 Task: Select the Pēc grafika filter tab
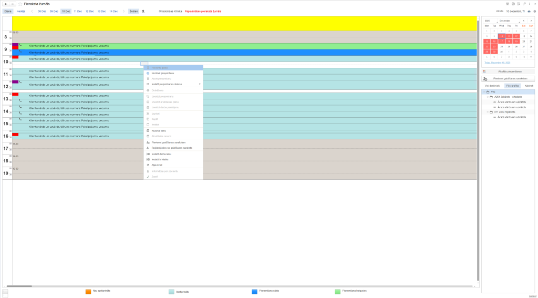click(512, 85)
